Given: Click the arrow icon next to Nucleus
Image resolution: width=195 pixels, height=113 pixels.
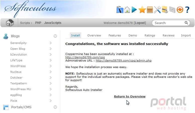Looking at the screenshot, I should 51,72.
